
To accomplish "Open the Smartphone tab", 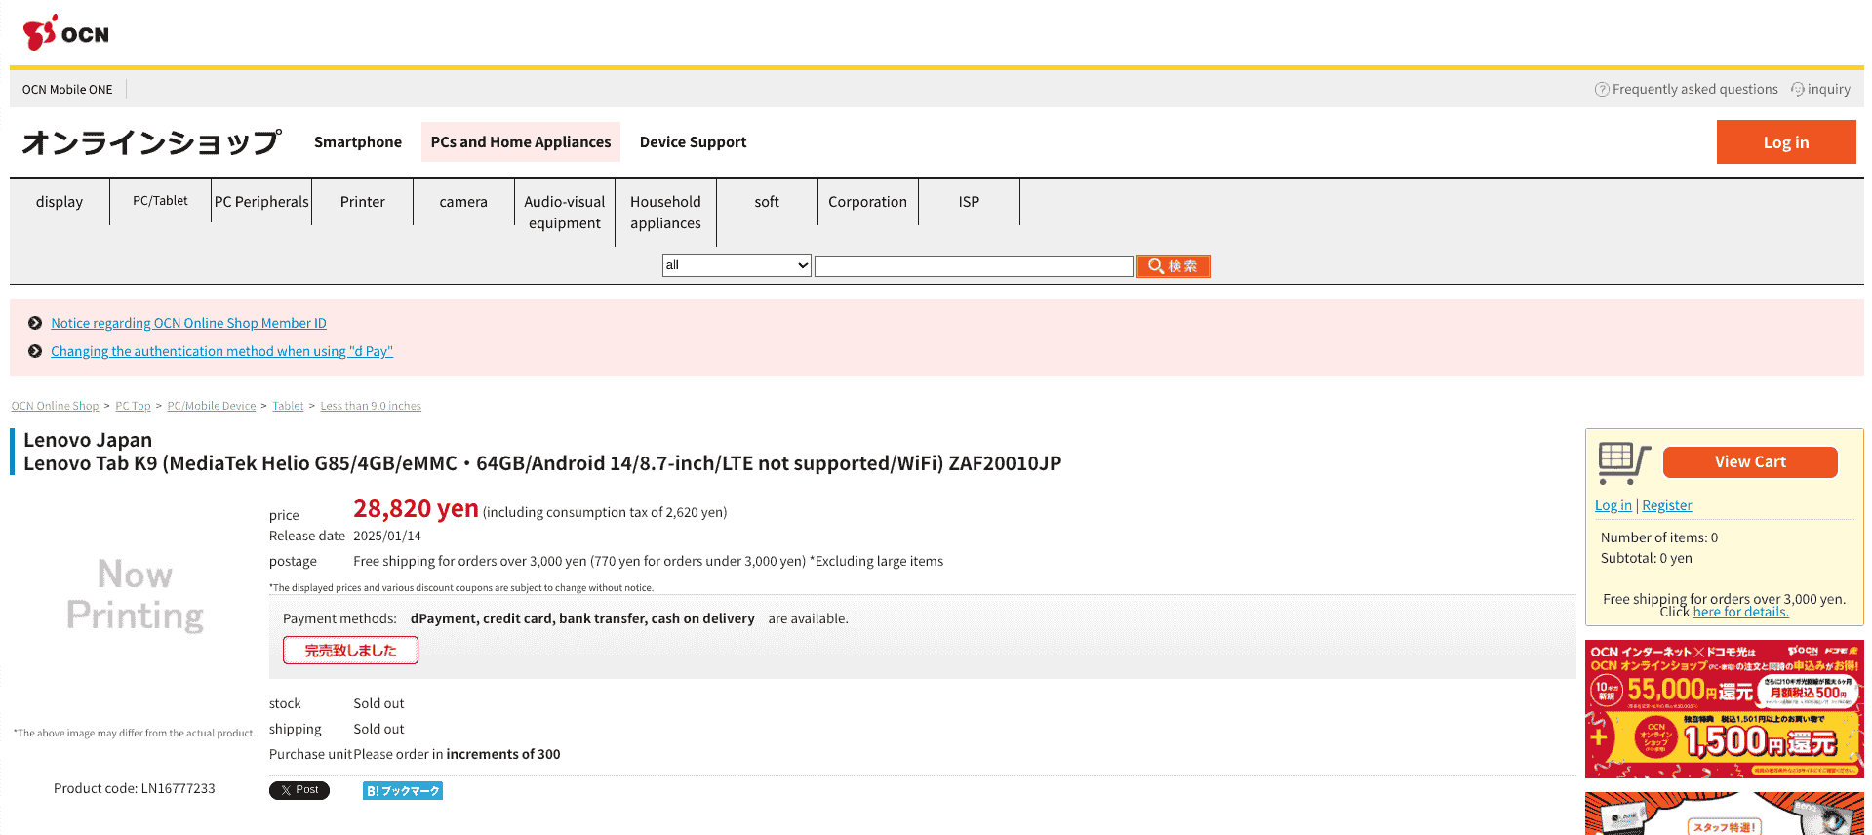I will click(x=357, y=142).
